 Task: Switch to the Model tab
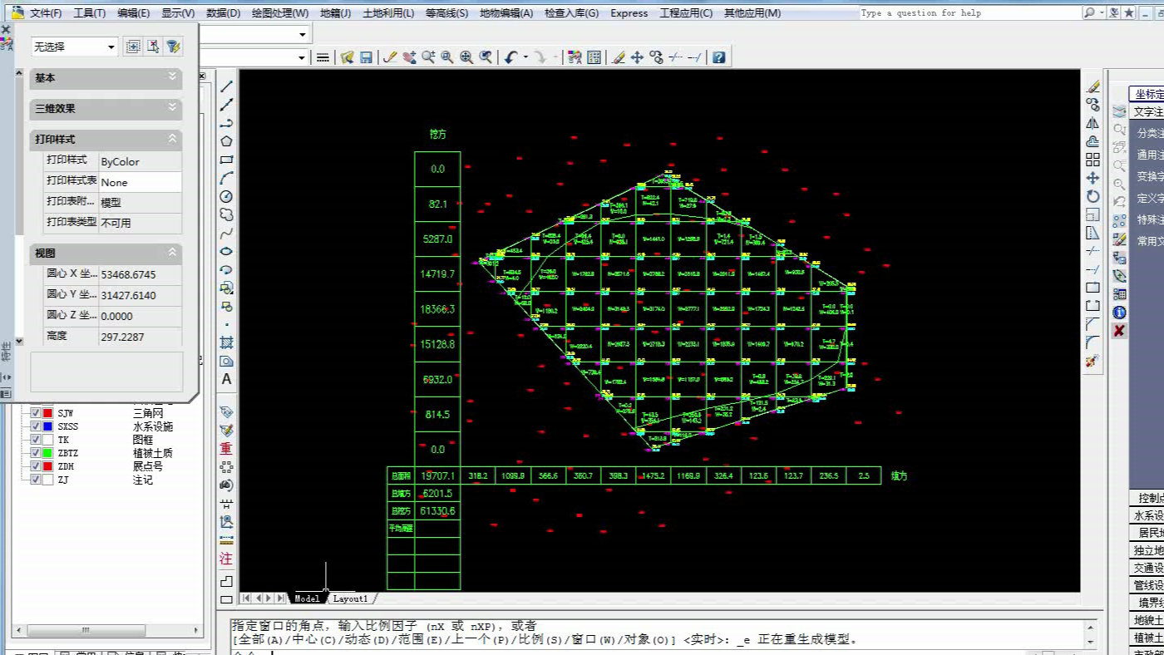pyautogui.click(x=307, y=598)
